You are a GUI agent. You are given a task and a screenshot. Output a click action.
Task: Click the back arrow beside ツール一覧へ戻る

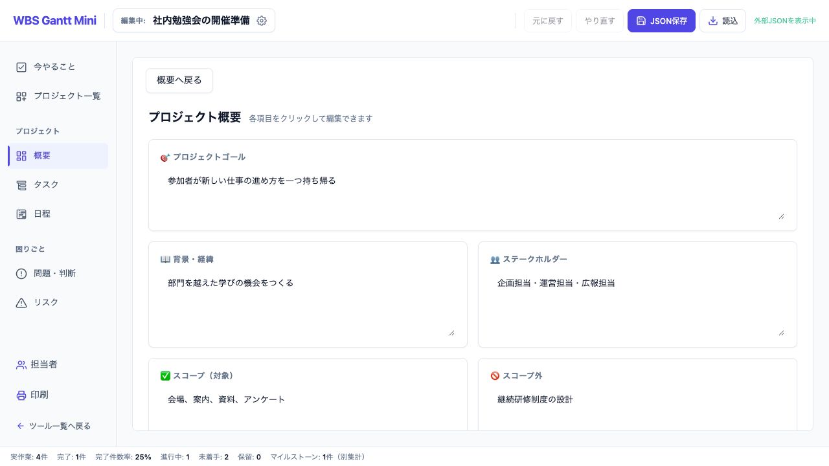pyautogui.click(x=20, y=426)
